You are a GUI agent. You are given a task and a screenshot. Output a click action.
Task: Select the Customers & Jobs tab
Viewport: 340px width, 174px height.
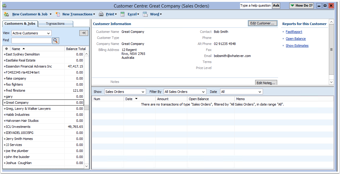(20, 24)
